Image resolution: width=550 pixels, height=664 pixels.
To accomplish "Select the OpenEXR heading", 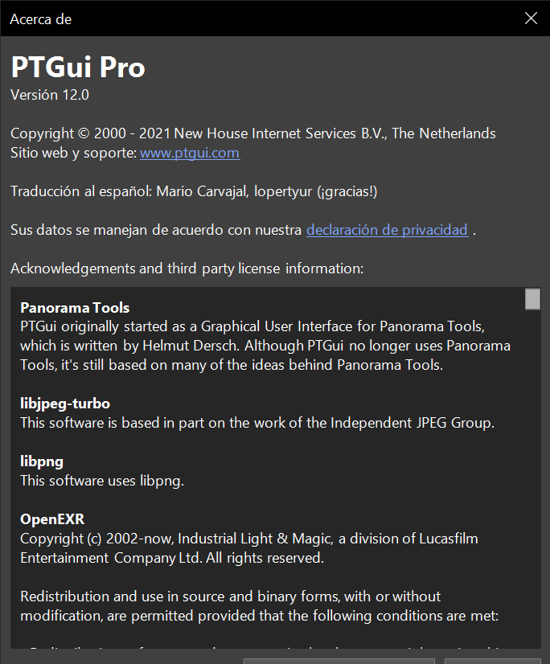I will click(51, 518).
